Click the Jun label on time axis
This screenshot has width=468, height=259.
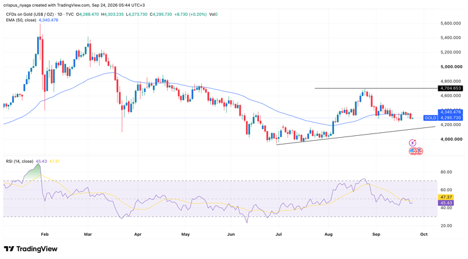(x=231, y=235)
